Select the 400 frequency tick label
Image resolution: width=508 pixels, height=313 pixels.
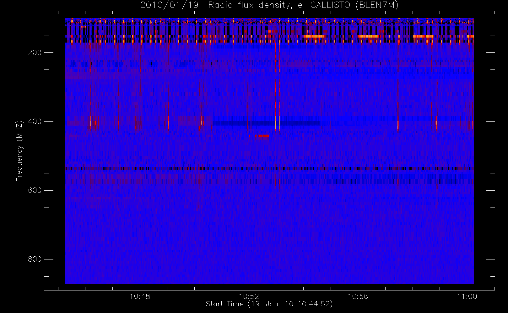click(x=35, y=121)
